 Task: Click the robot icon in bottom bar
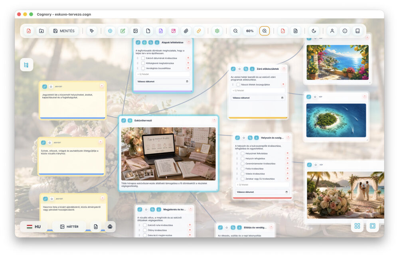click(x=110, y=226)
